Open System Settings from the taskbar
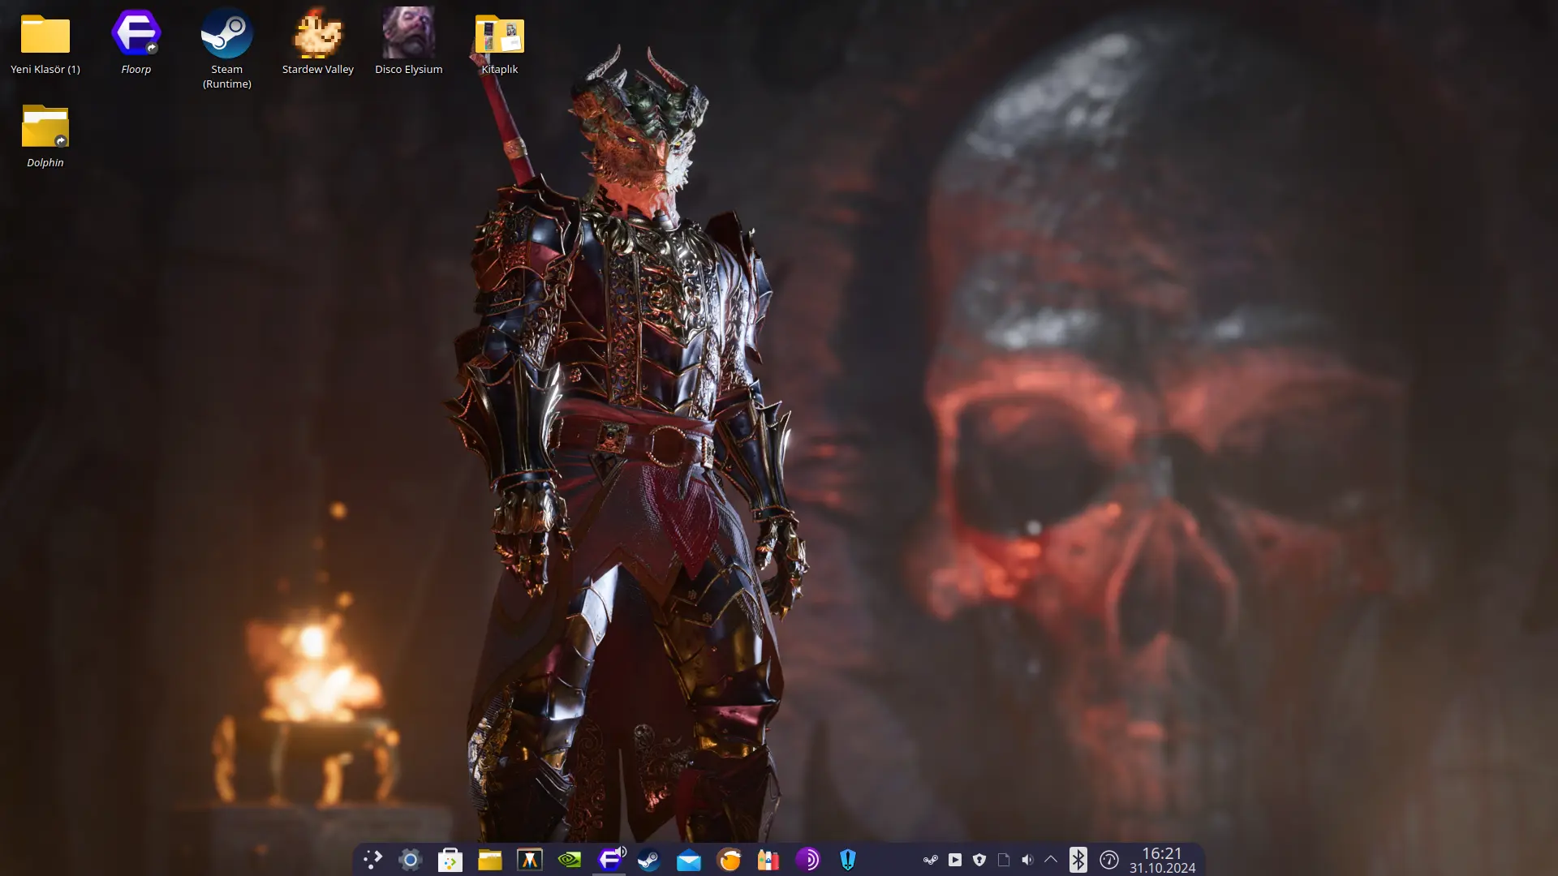This screenshot has width=1558, height=876. coord(411,860)
